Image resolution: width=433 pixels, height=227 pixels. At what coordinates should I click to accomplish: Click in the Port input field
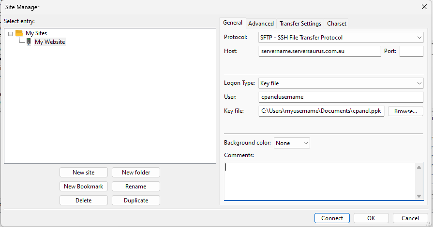coord(411,51)
